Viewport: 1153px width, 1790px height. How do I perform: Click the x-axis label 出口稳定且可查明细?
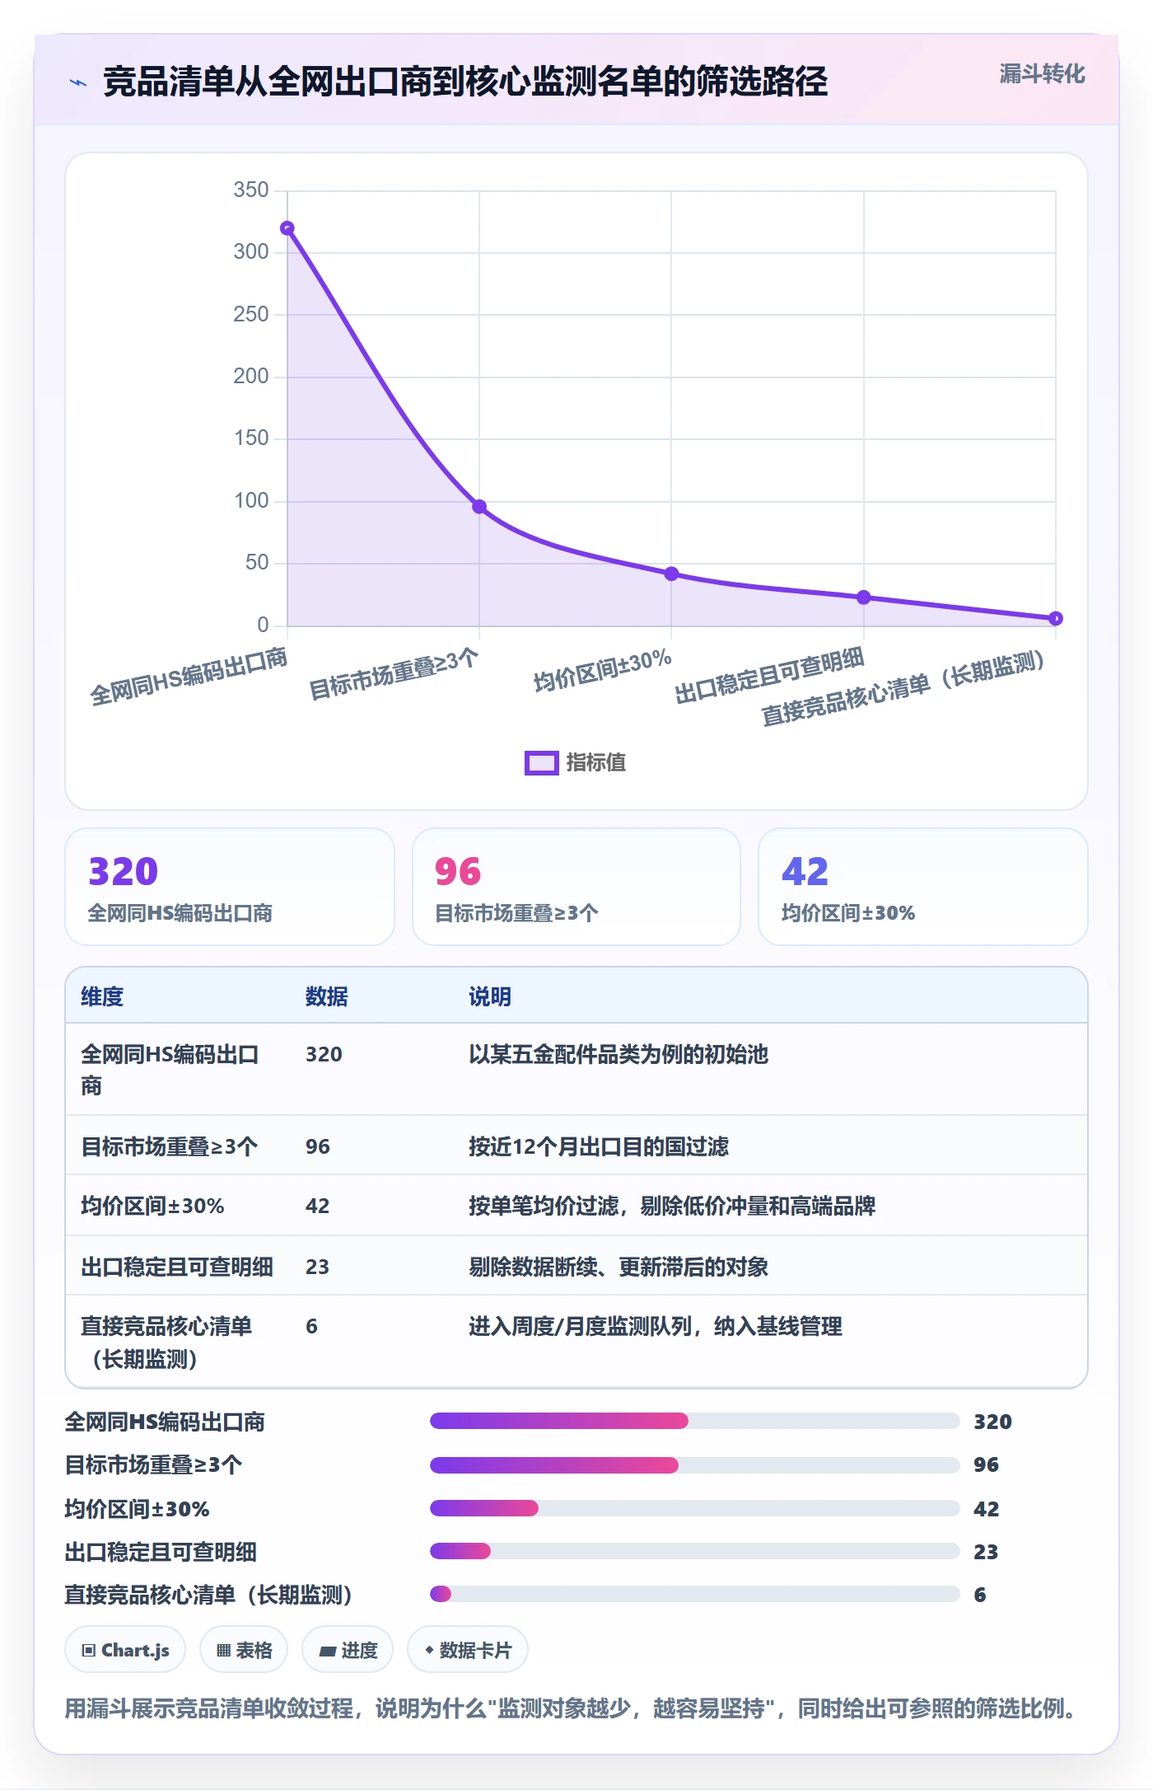pos(769,676)
